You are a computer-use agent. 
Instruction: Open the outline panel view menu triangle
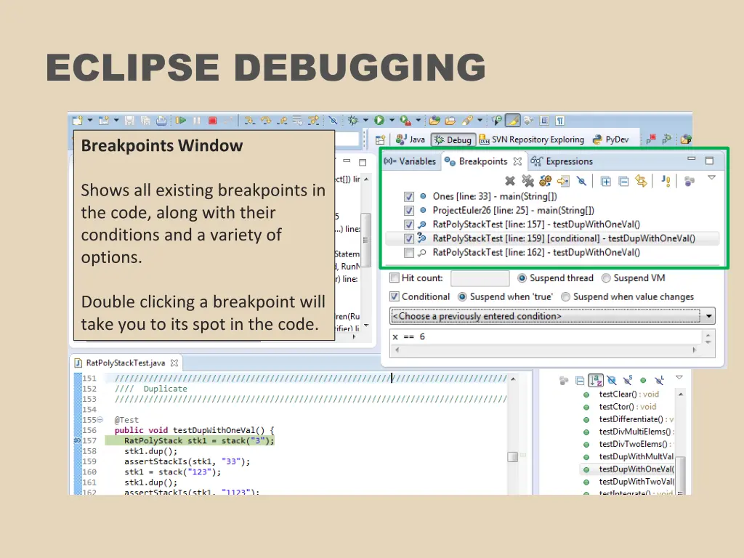coord(679,377)
